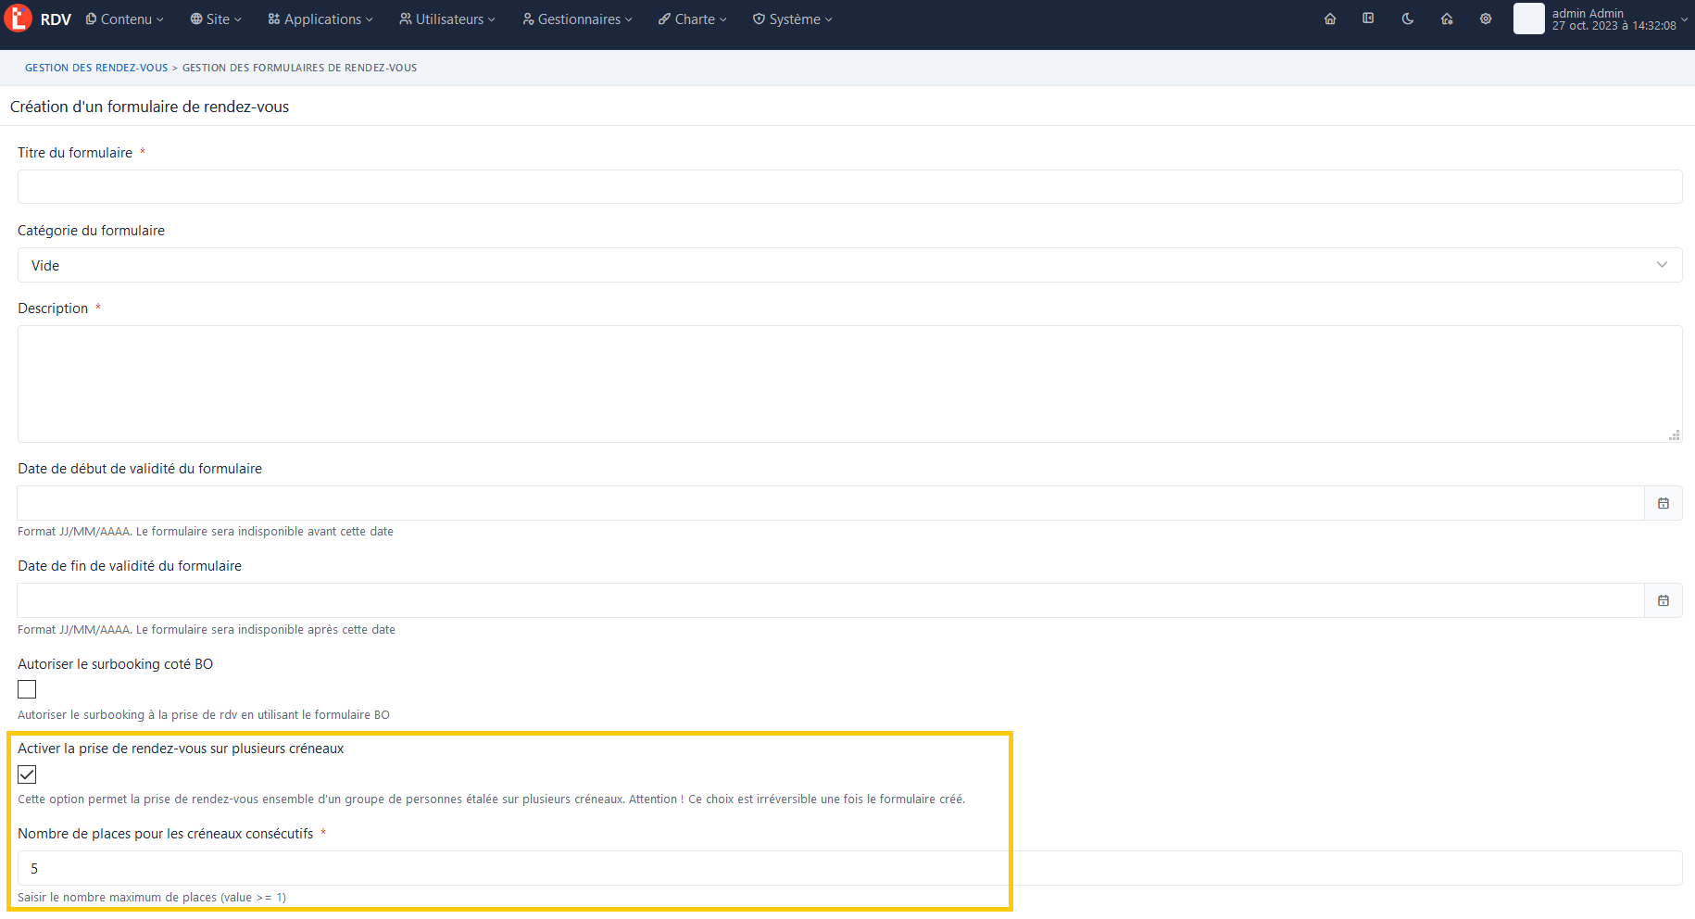Open calendar picker for start validity date
Screen dimensions: 1695x919
click(x=1664, y=503)
